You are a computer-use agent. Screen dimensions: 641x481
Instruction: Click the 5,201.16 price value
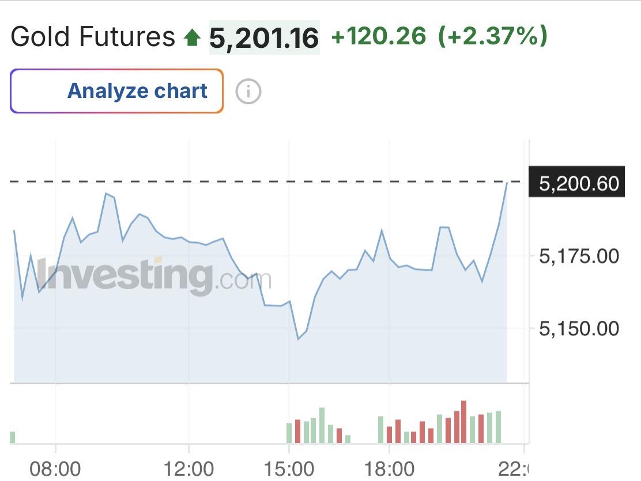coord(264,39)
